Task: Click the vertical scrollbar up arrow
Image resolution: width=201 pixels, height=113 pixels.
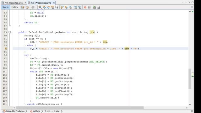Action: tap(190, 11)
